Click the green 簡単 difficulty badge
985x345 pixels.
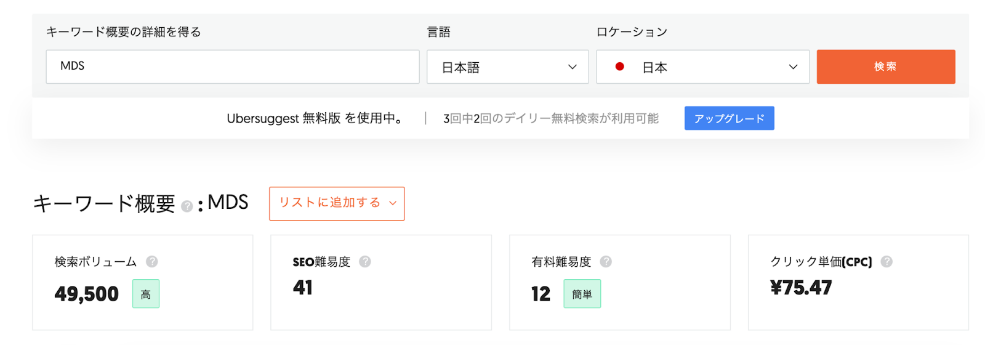tap(582, 294)
